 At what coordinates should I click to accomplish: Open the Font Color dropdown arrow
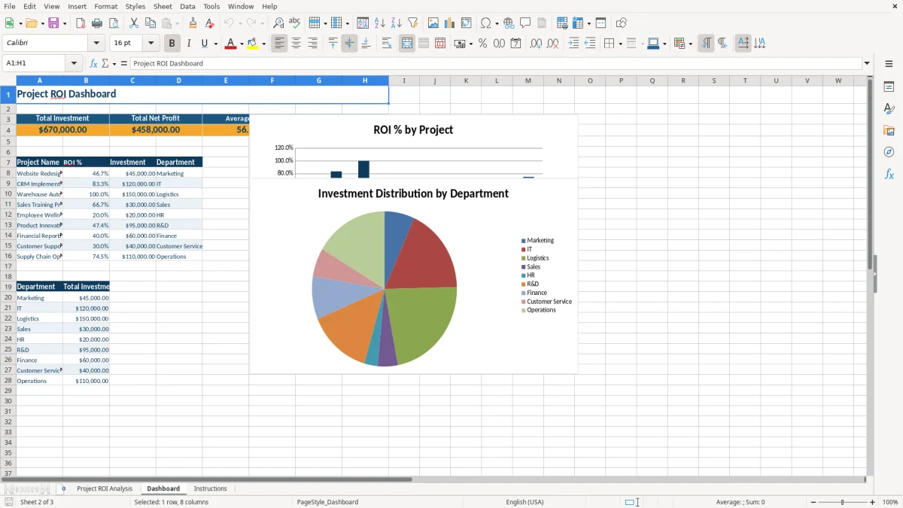pyautogui.click(x=242, y=44)
